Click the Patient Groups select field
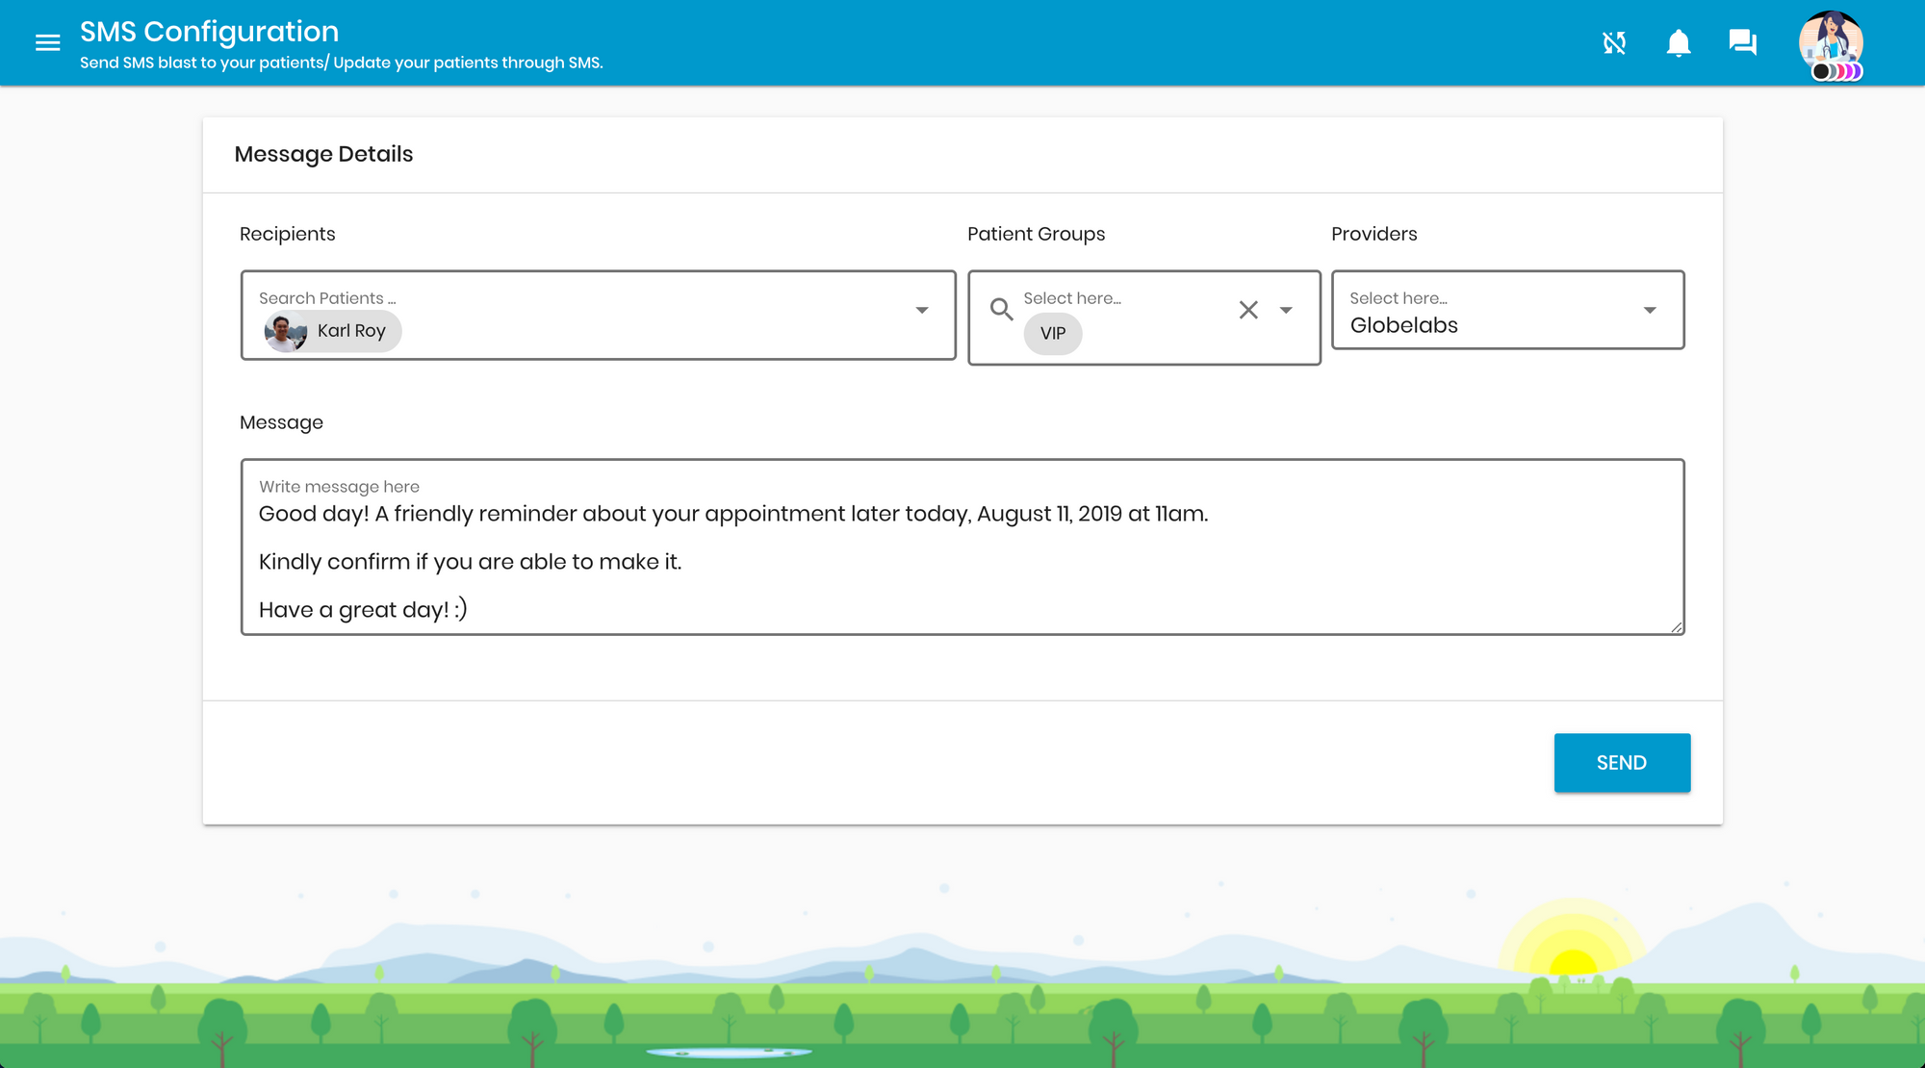Screen dimensions: 1925x1068 (1143, 318)
